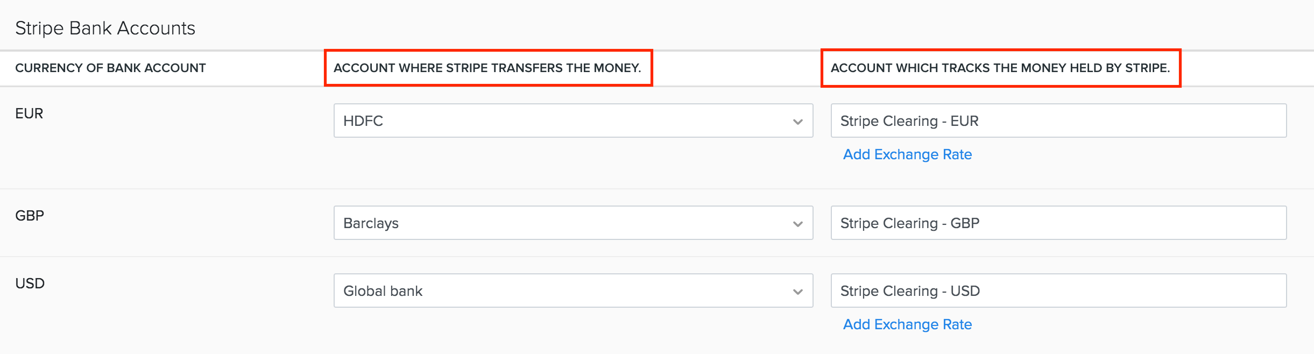Focus the Stripe Clearing - EUR field

coord(1058,121)
